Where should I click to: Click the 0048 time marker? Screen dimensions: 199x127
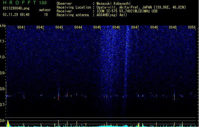point(154,27)
